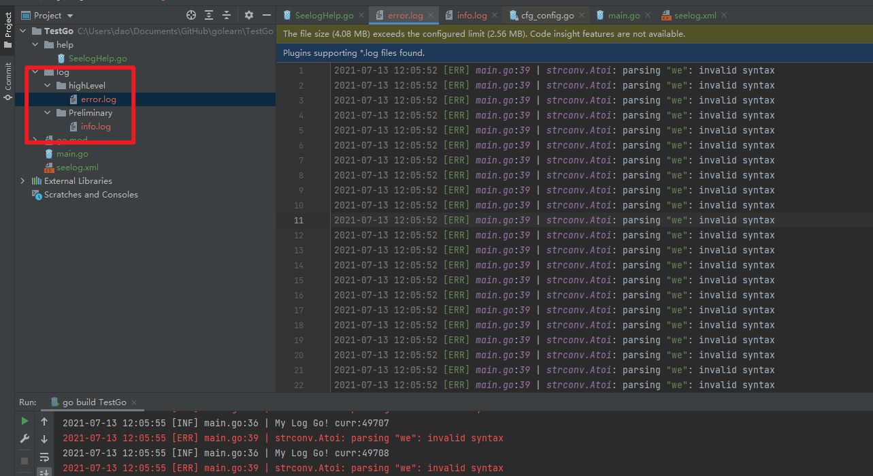Click the Up the Stack Trace arrow
Image resolution: width=873 pixels, height=476 pixels.
[x=44, y=421]
